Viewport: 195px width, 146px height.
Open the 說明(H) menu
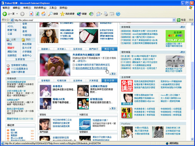tap(63, 8)
